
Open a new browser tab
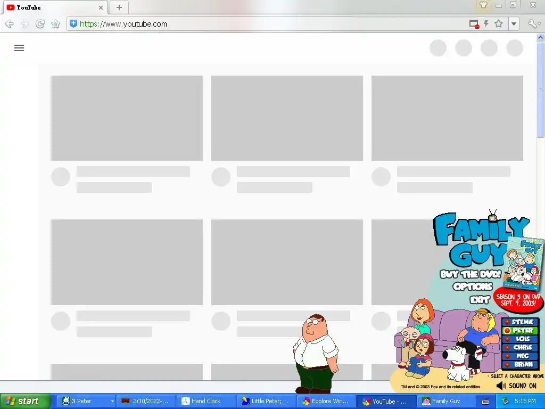119,7
